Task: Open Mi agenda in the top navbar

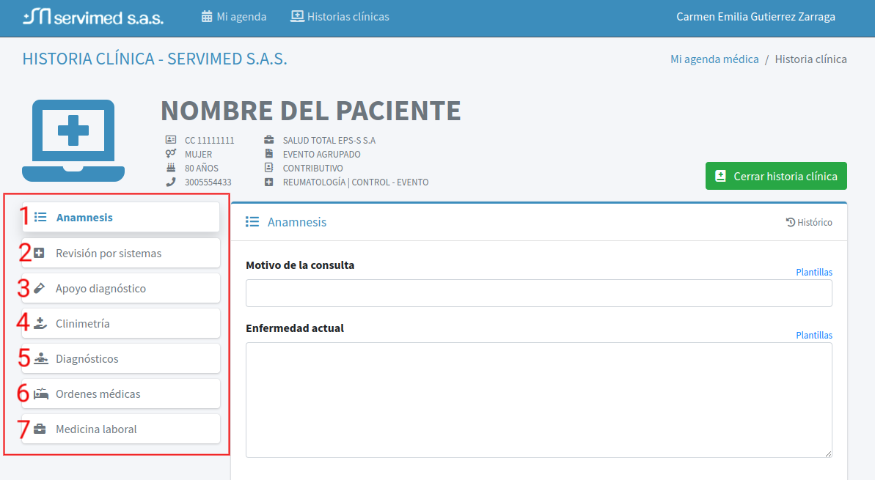Action: click(x=241, y=16)
